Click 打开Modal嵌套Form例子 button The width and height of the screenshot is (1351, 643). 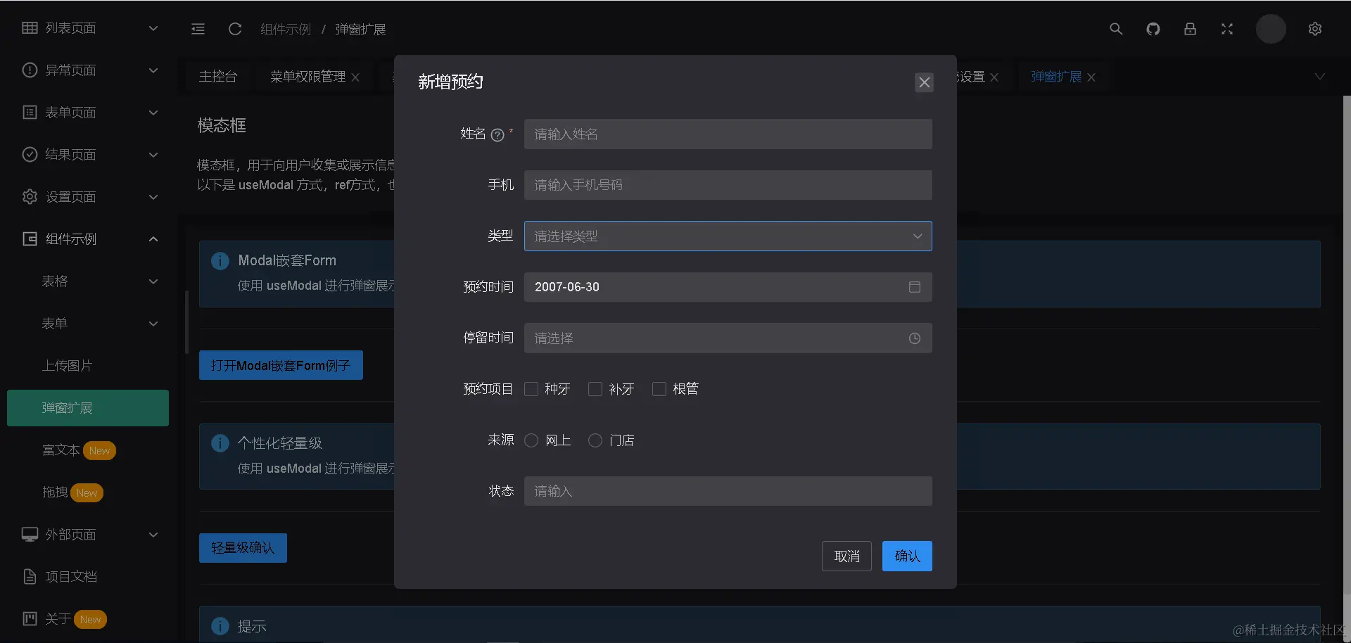(x=281, y=365)
